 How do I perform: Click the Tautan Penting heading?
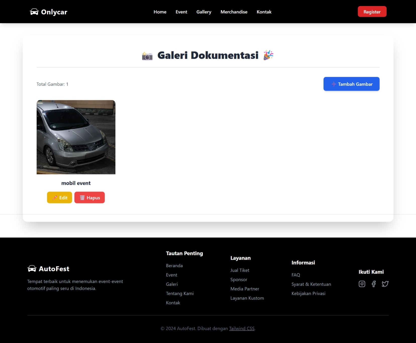point(184,253)
